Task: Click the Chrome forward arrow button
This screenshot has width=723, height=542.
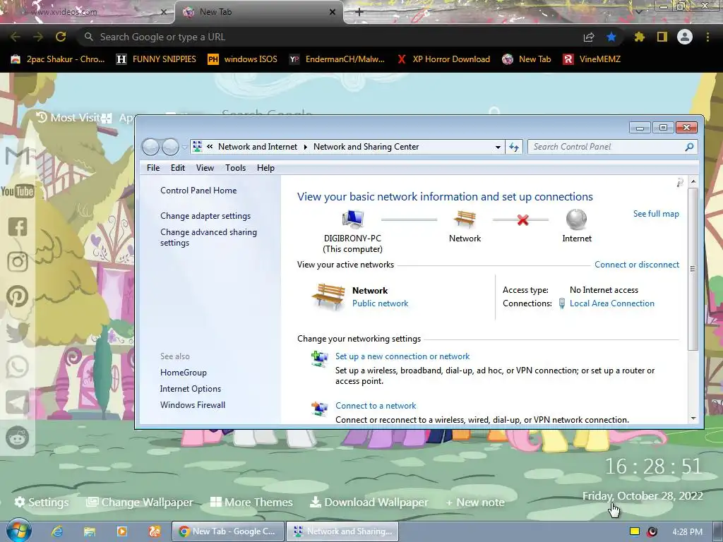Action: (x=38, y=37)
